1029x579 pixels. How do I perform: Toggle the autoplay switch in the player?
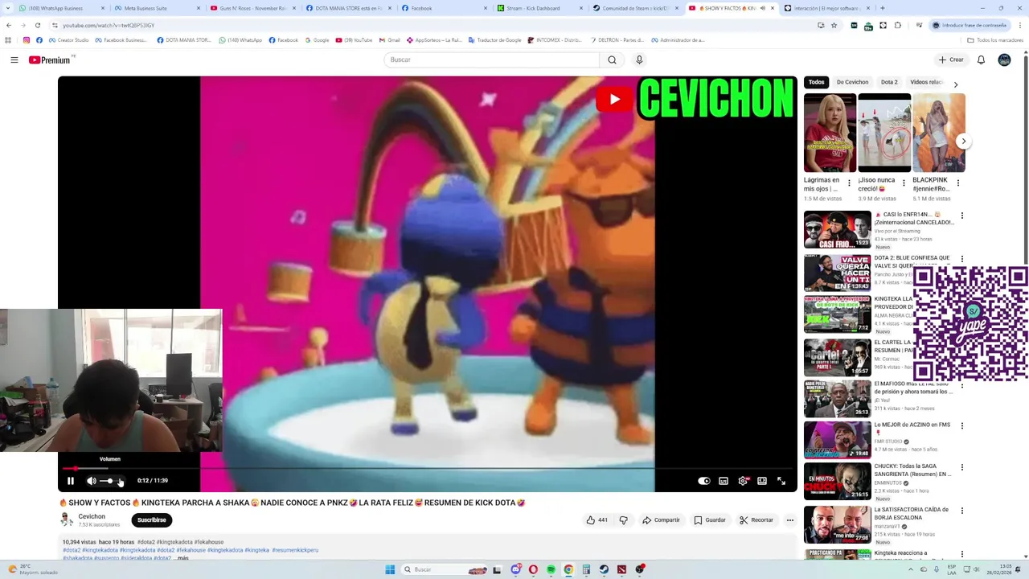coord(703,481)
